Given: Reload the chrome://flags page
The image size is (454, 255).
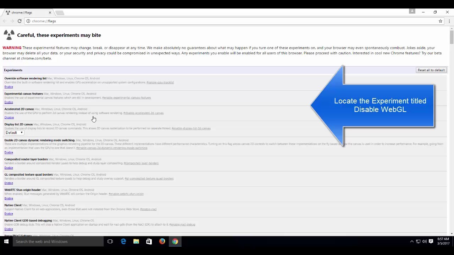Looking at the screenshot, I should click(20, 21).
